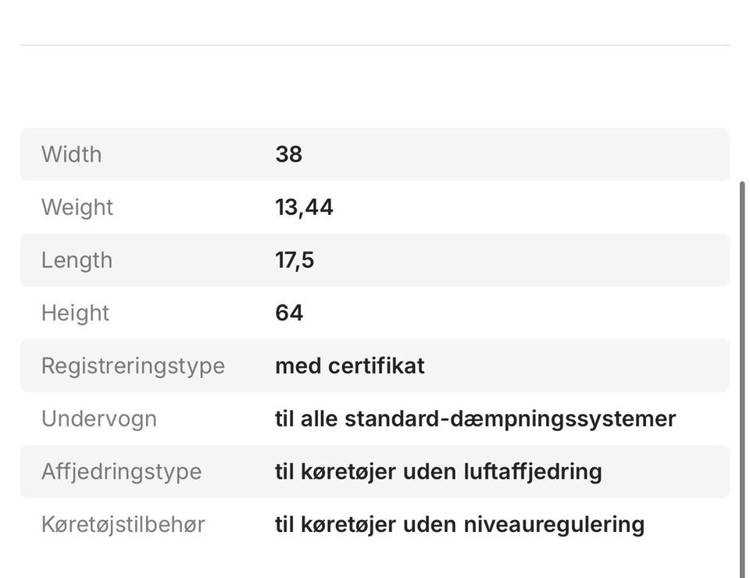Select the Weight value 13,44
Screen dimensions: 750x578
tap(304, 208)
